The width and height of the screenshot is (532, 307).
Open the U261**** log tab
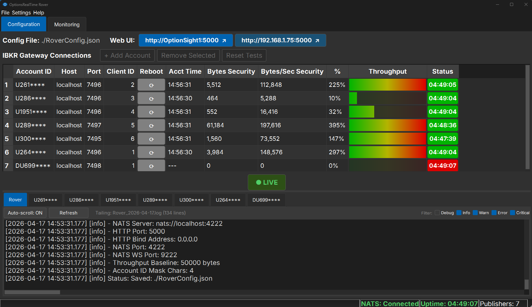point(45,200)
